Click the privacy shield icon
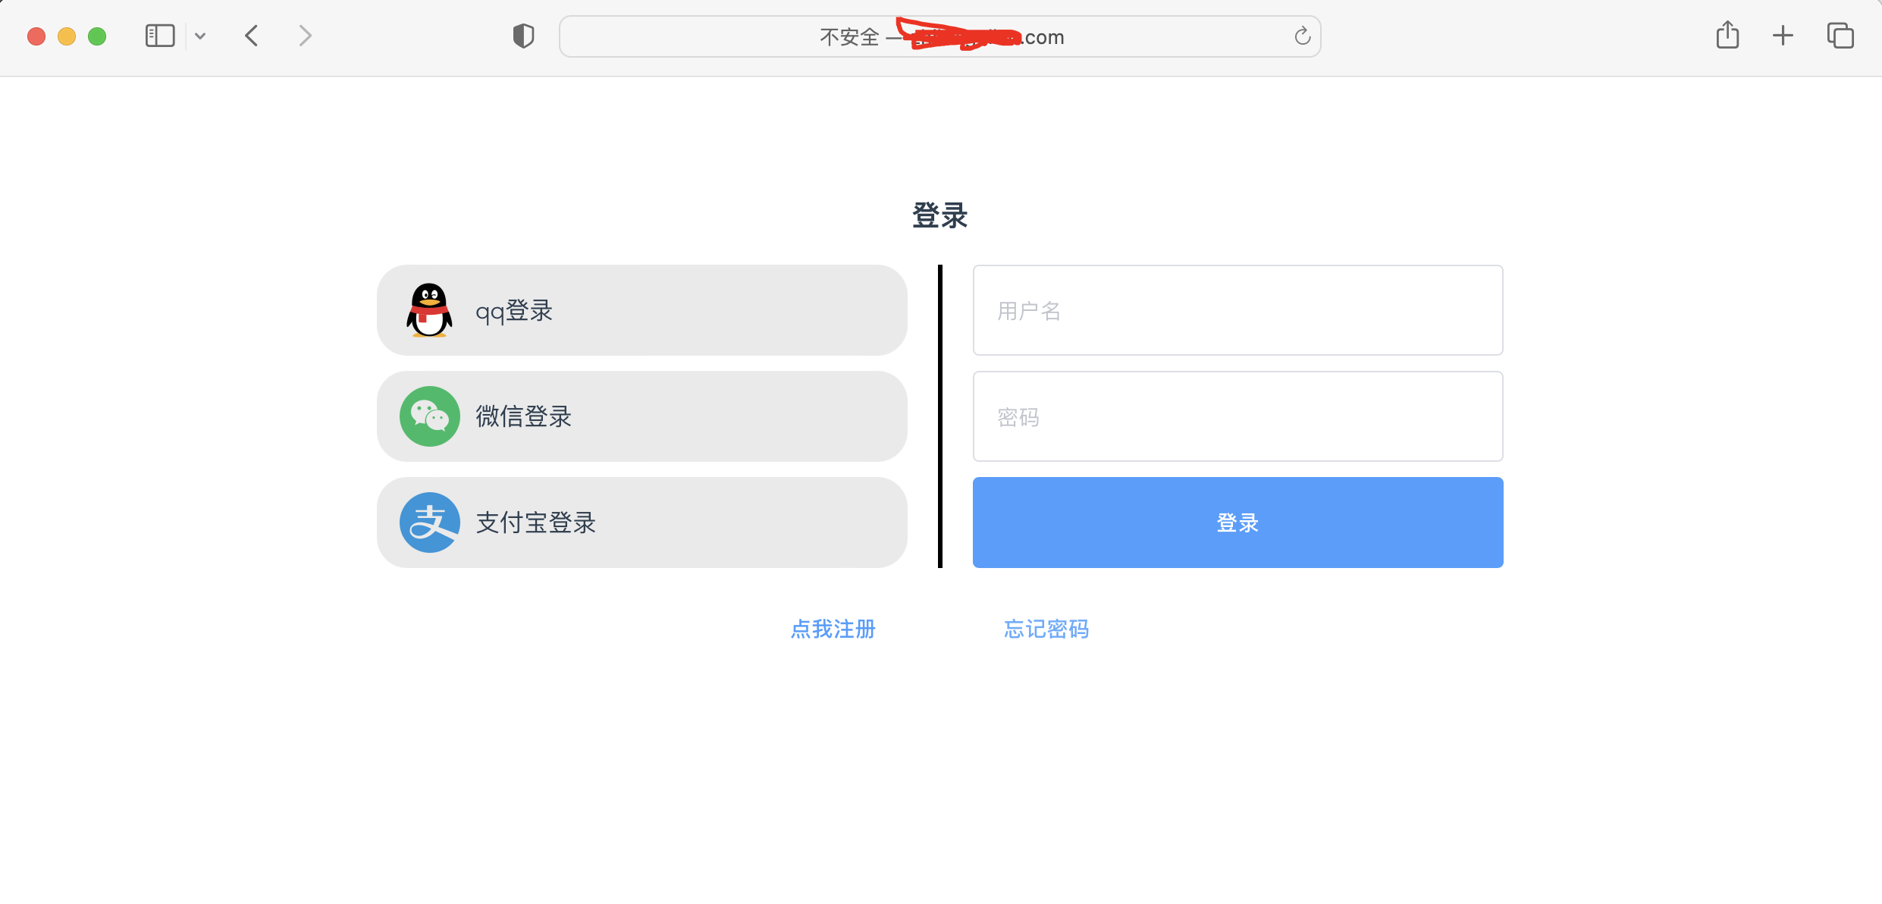 (523, 36)
